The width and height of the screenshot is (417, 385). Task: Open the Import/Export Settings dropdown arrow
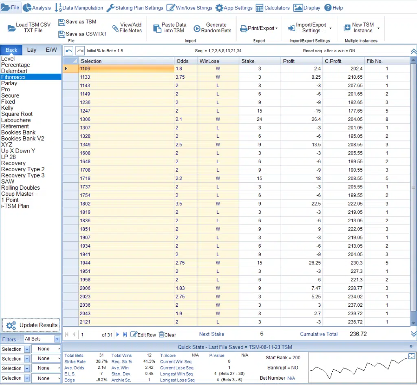331,28
